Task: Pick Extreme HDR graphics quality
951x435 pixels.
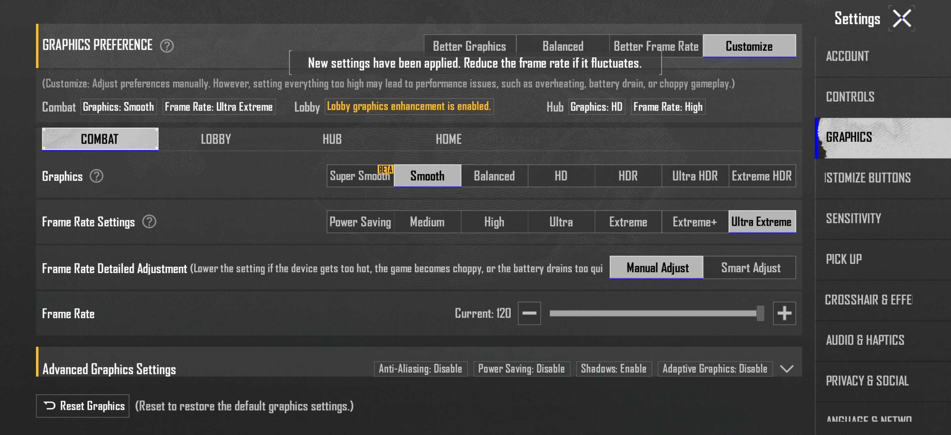Action: [761, 176]
